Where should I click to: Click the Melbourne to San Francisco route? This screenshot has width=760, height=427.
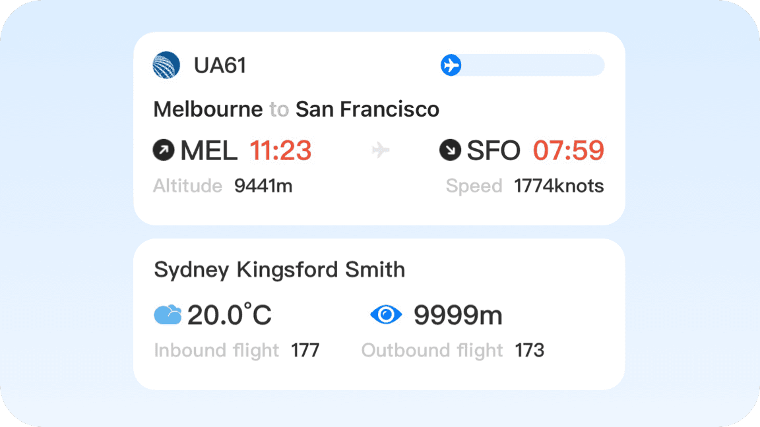coord(296,109)
